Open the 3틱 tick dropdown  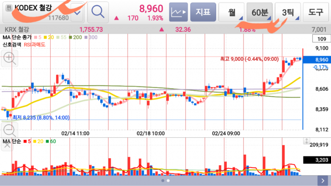click(x=288, y=12)
